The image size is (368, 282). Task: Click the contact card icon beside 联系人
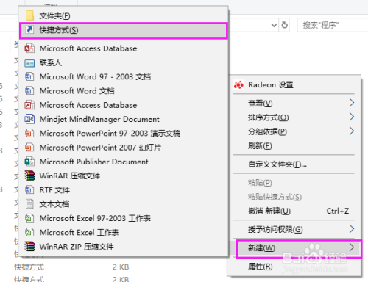(x=29, y=63)
